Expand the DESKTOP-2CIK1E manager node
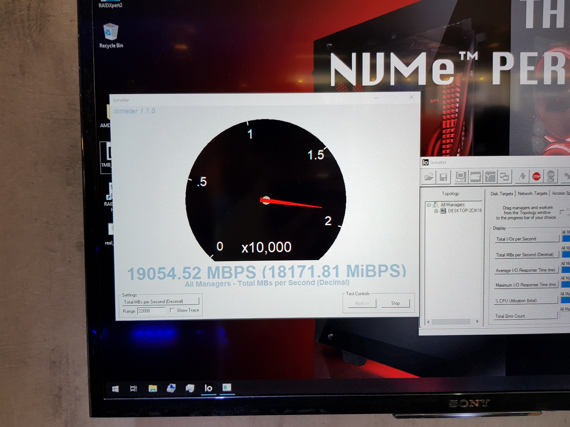Screen dimensions: 570x427 pos(436,211)
